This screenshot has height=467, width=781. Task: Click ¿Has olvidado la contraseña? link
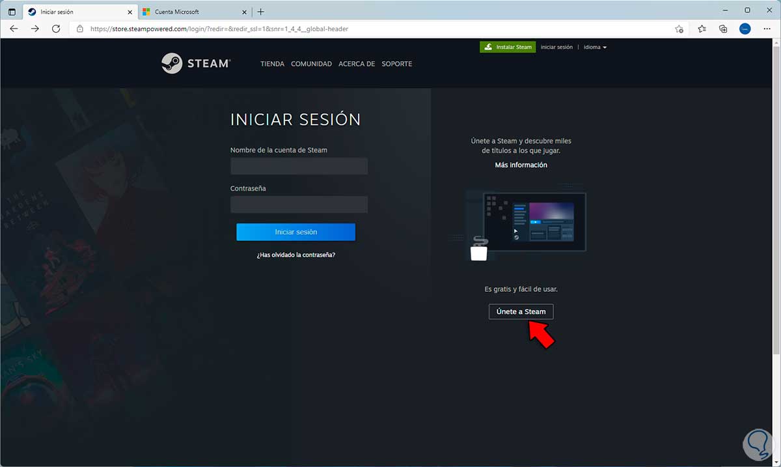tap(296, 255)
